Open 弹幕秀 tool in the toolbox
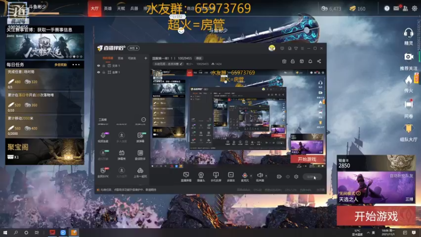 122,155
